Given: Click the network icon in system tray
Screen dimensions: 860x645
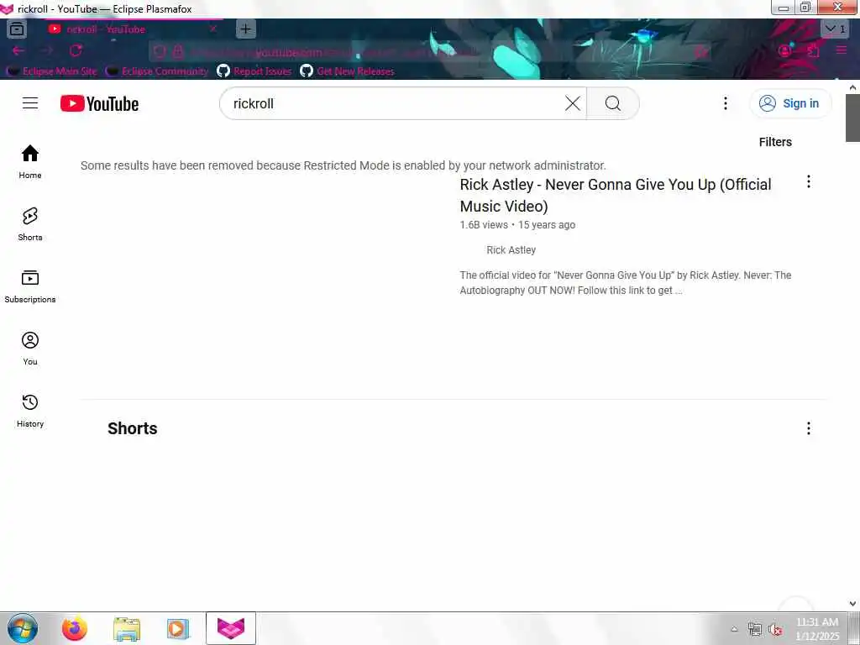Looking at the screenshot, I should tap(755, 629).
